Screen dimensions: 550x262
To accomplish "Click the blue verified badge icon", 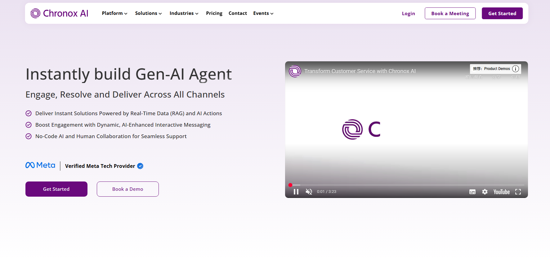I will pos(140,166).
